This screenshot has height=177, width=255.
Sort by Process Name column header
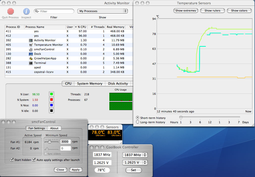45,27
